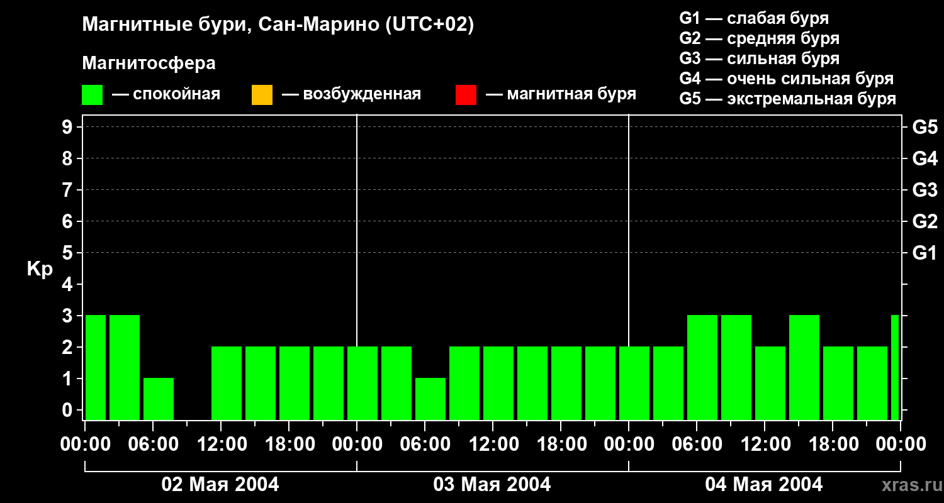The image size is (944, 503).
Task: Click the red 'магнитная буря' legend swatch
Action: tap(466, 95)
